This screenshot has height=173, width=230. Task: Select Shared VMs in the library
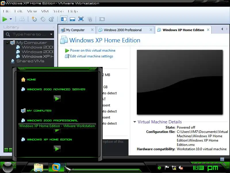[30, 61]
